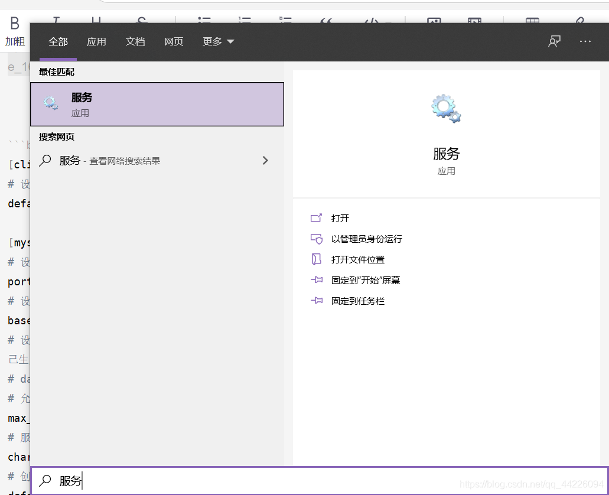The height and width of the screenshot is (495, 609).
Task: Click the admin shield icon
Action: point(317,239)
